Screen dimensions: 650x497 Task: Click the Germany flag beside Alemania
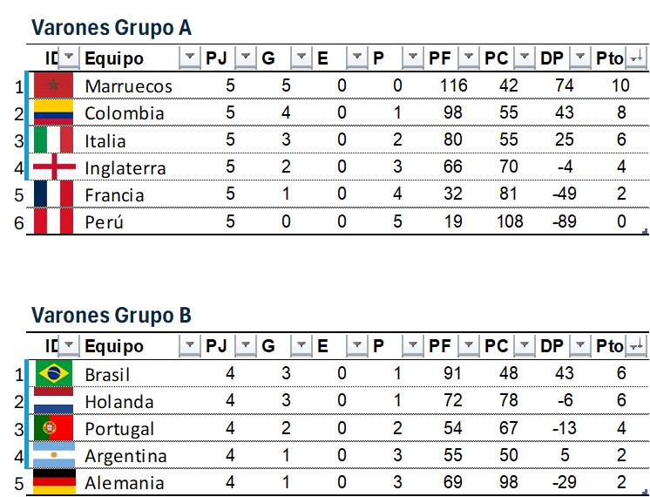coord(53,482)
